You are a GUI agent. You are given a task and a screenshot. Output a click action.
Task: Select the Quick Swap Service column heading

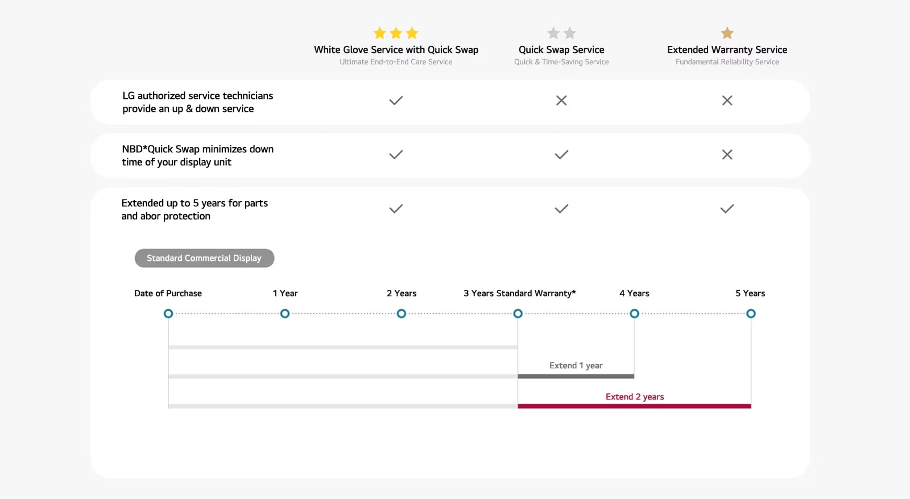pos(561,50)
